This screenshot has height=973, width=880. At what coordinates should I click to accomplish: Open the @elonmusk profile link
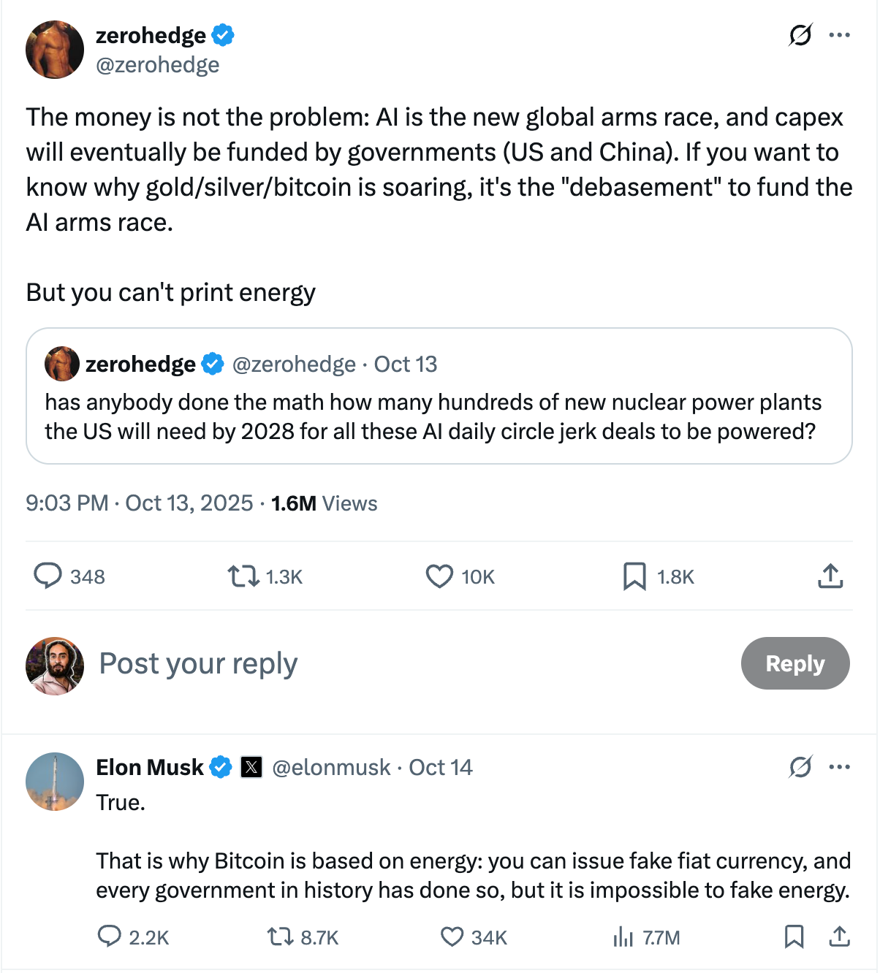pos(331,767)
